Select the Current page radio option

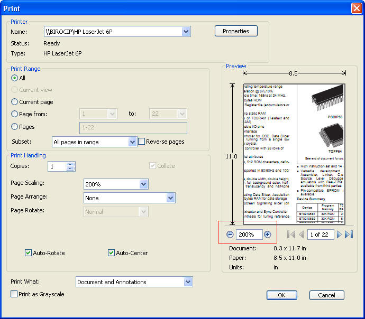[x=15, y=102]
